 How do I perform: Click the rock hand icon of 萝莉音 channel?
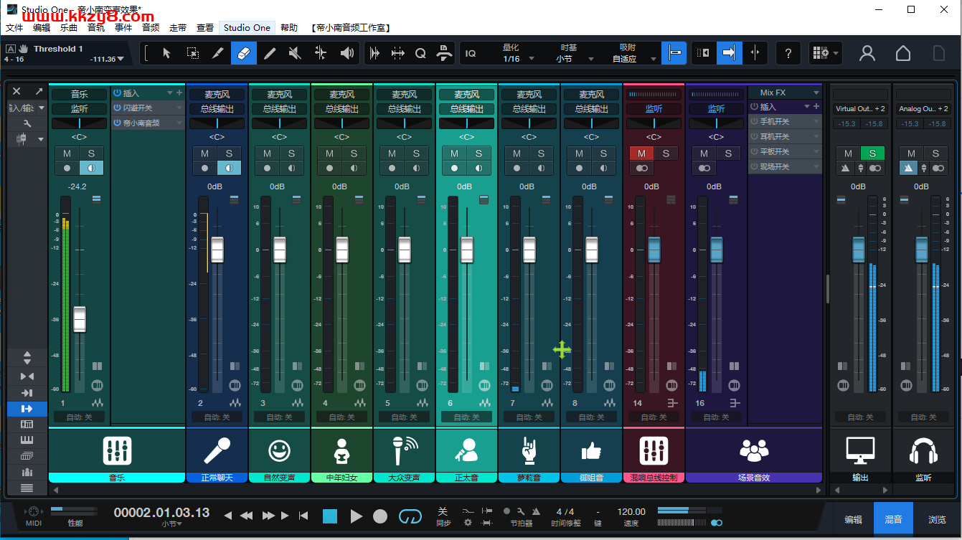pos(529,450)
